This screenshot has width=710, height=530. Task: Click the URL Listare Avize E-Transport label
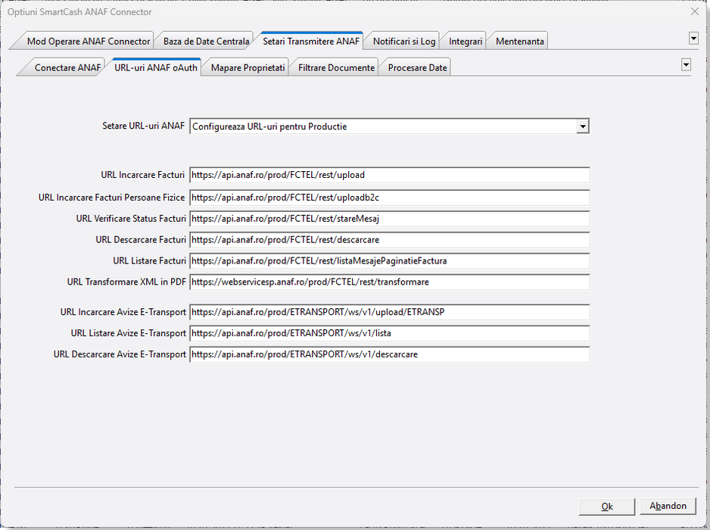point(128,333)
